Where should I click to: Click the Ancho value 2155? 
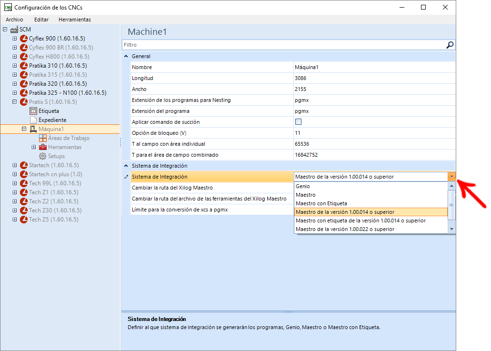(x=374, y=89)
